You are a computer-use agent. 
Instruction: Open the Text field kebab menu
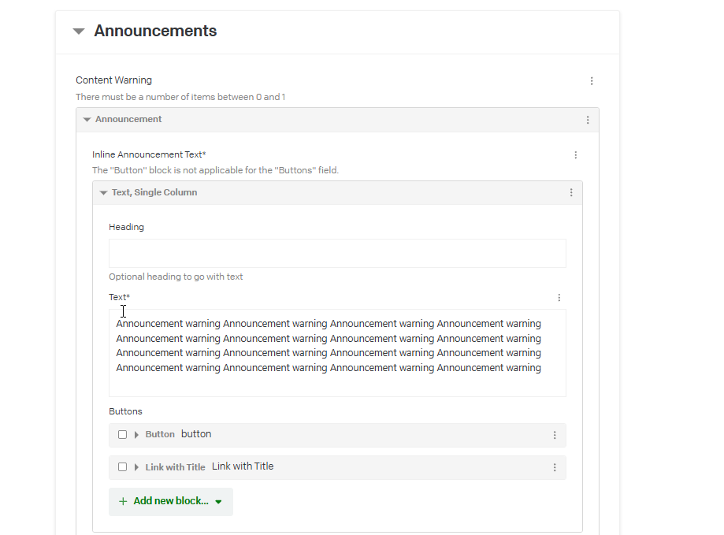point(559,298)
